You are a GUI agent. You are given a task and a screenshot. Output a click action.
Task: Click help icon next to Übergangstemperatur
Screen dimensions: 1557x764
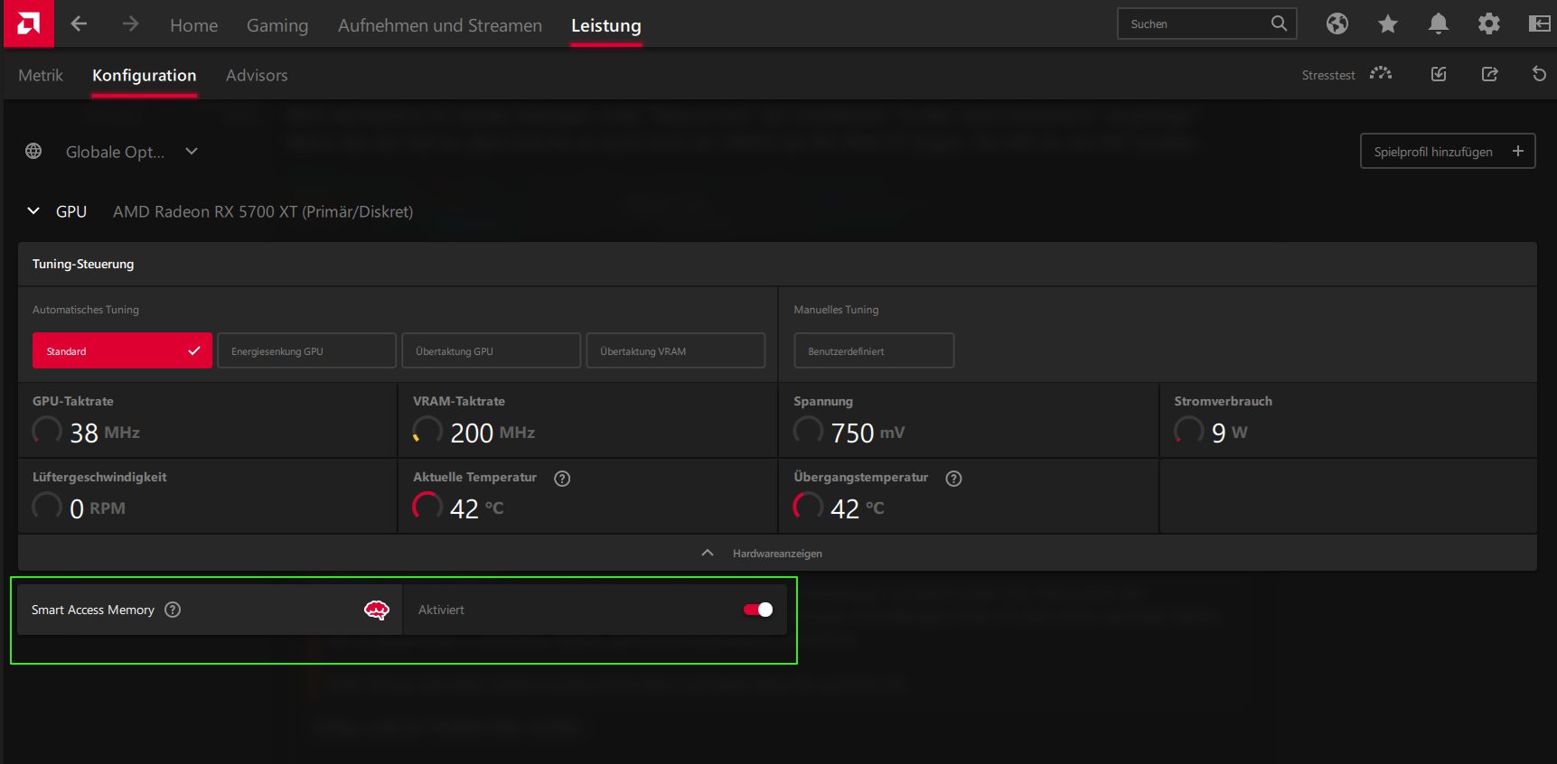click(x=953, y=479)
